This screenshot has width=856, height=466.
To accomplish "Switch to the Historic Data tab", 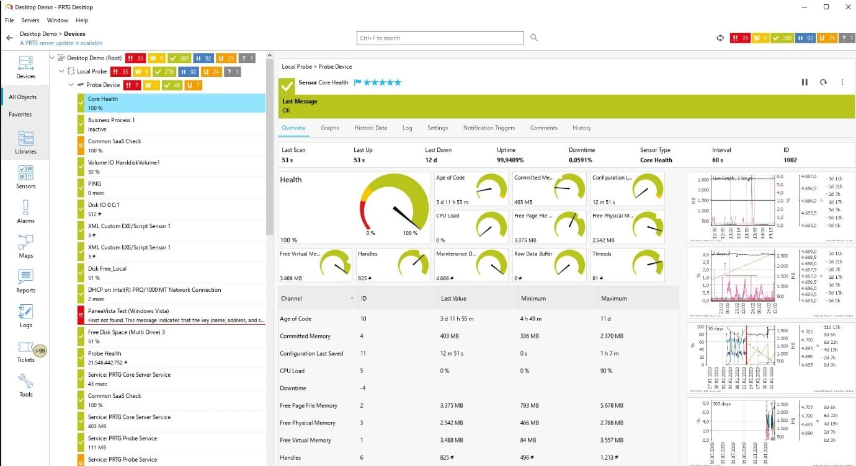I will (370, 128).
